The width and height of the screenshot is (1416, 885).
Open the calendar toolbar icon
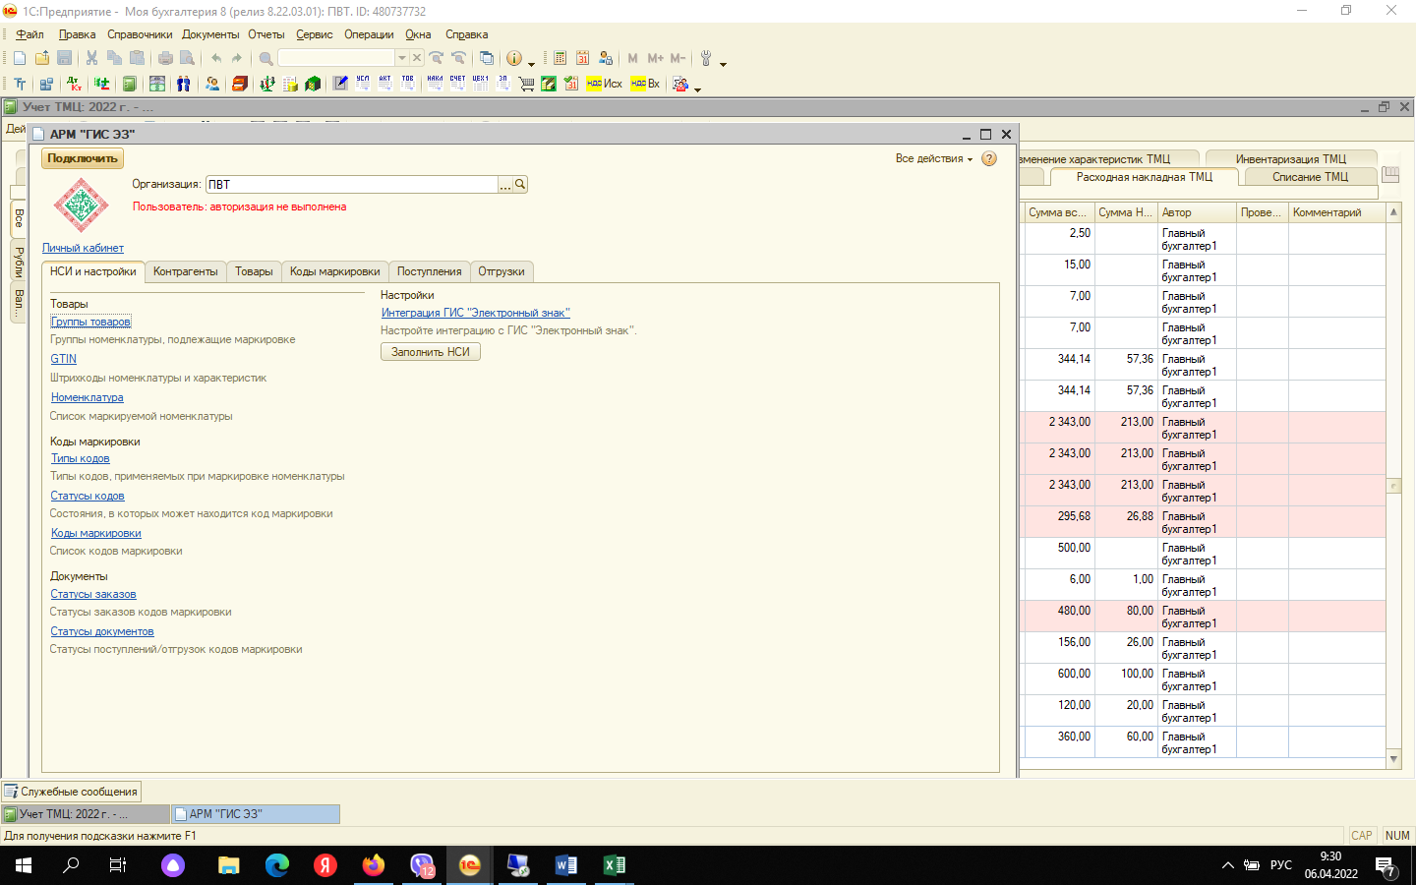(582, 58)
